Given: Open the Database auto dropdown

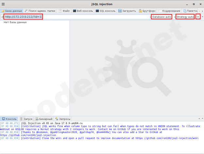Looking at the screenshot, I should pyautogui.click(x=161, y=17).
